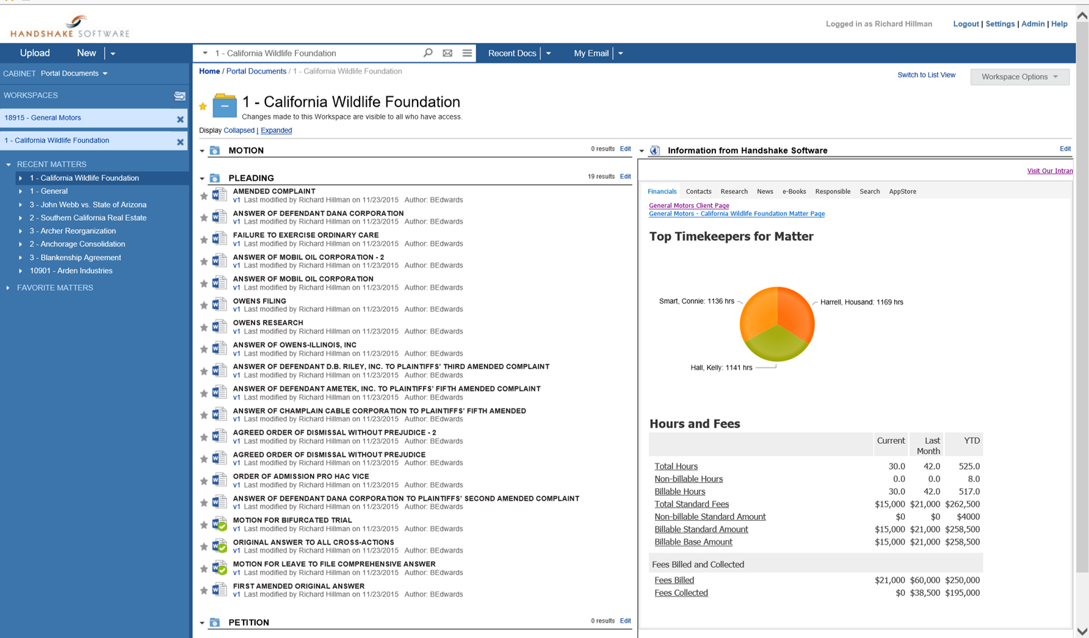1089x638 pixels.
Task: Click the Logout link
Action: click(x=966, y=24)
